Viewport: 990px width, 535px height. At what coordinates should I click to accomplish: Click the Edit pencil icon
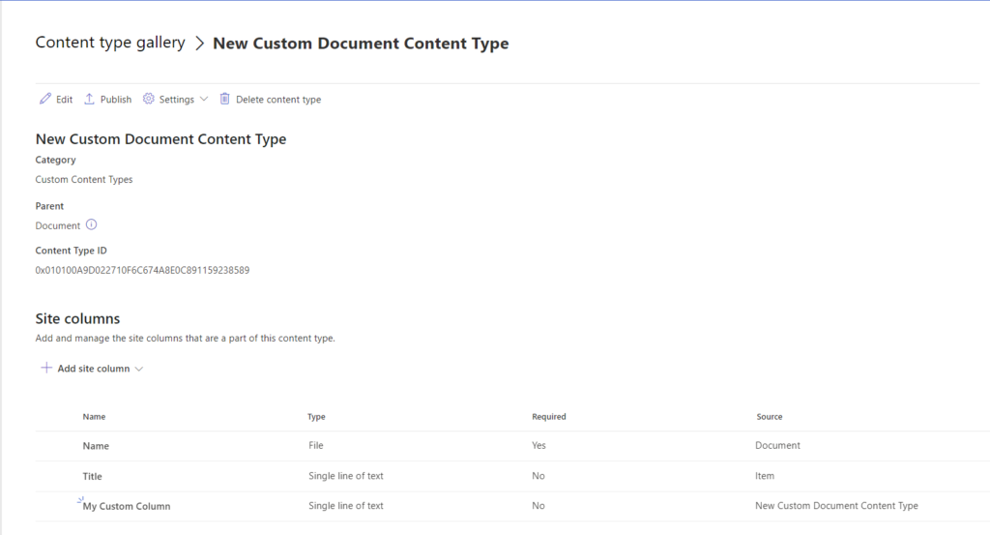click(x=44, y=99)
